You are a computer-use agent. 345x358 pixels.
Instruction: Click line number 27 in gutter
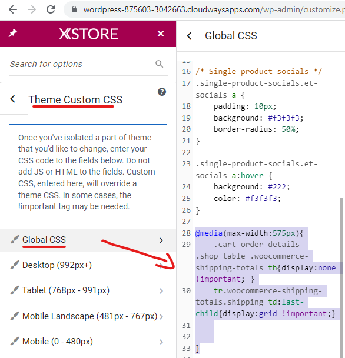(186, 222)
